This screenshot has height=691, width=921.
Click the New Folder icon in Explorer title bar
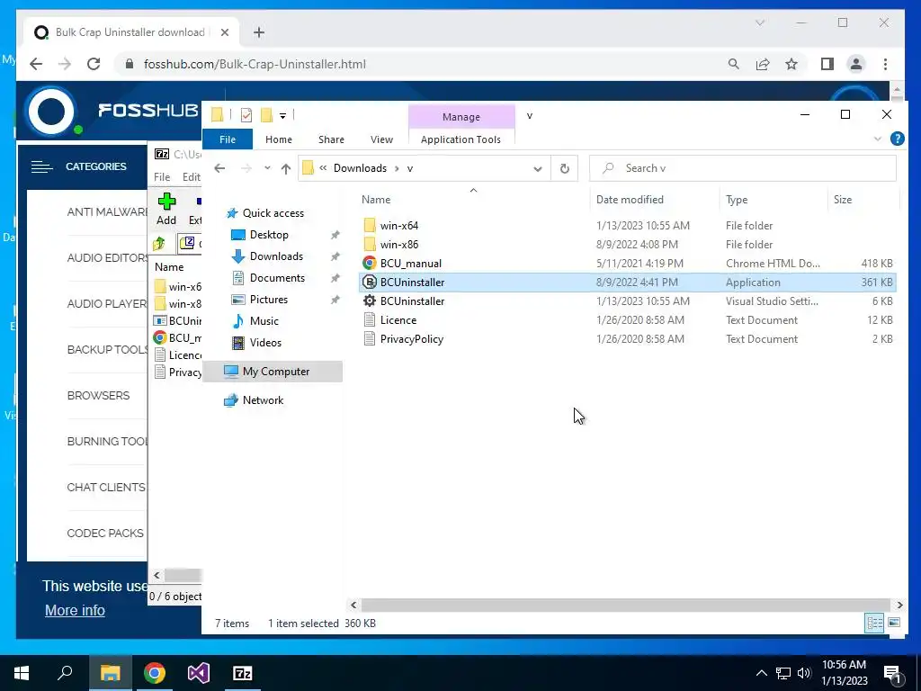[266, 115]
